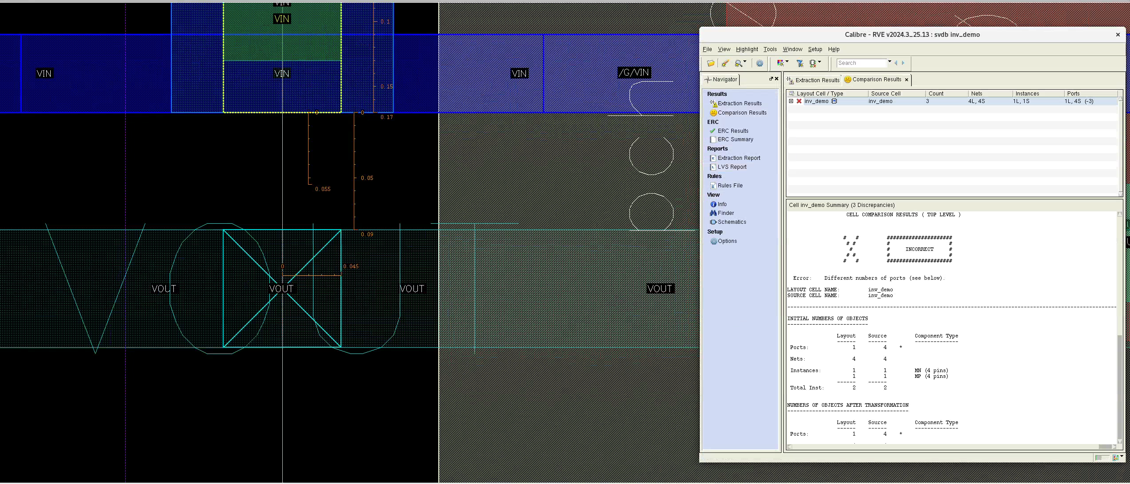The height and width of the screenshot is (484, 1130).
Task: Open the Rules File entry
Action: coord(730,186)
